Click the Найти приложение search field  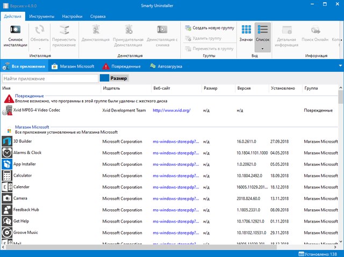pyautogui.click(x=49, y=78)
